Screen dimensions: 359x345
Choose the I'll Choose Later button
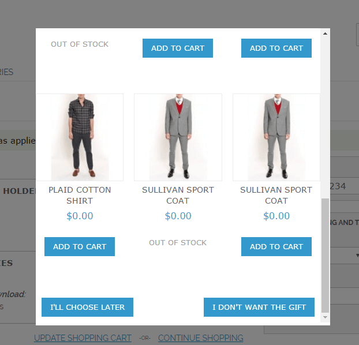click(87, 307)
